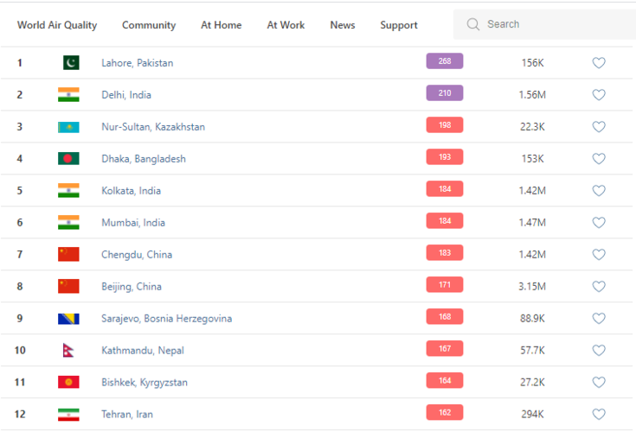Screen dimensions: 636x432
Task: Open the Sarajevo, Bosnia Herzegovina link
Action: click(x=166, y=319)
